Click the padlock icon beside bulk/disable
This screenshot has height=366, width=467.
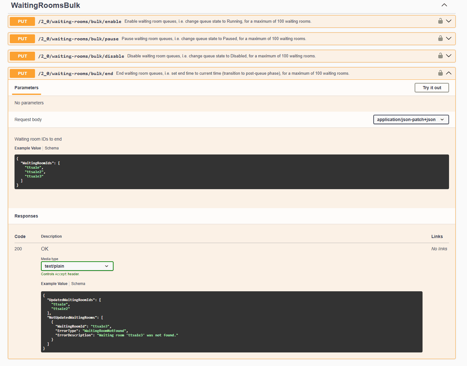click(440, 55)
